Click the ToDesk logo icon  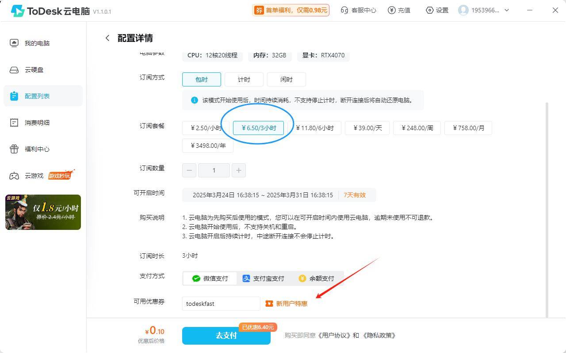[x=18, y=11]
